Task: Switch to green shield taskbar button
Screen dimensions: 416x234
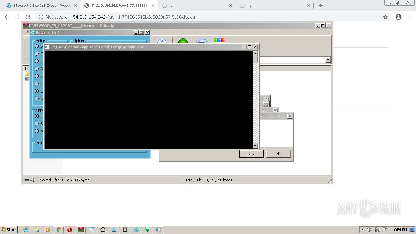Action: (147, 230)
